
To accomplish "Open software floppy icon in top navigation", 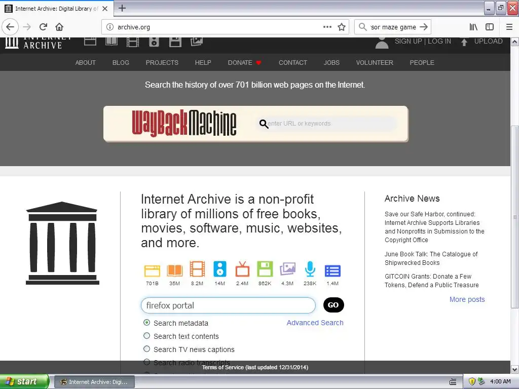I will 175,42.
